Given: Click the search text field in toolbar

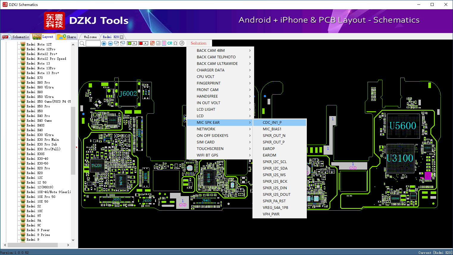Looking at the screenshot, I should [x=93, y=43].
